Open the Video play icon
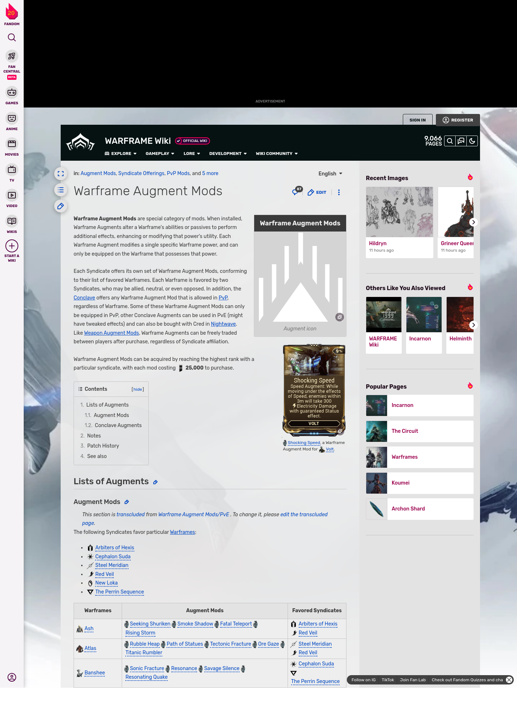 point(12,195)
